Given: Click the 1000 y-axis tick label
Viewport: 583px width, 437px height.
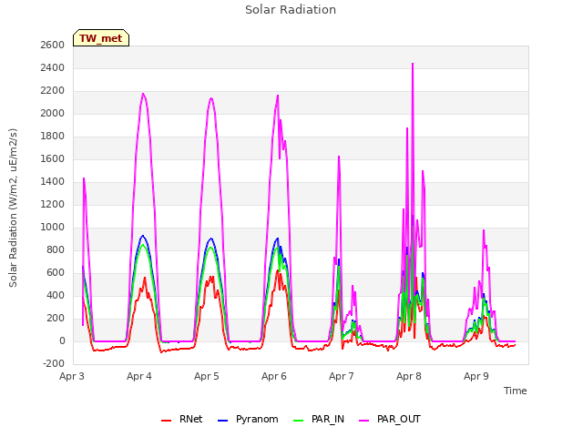Looking at the screenshot, I should [53, 227].
